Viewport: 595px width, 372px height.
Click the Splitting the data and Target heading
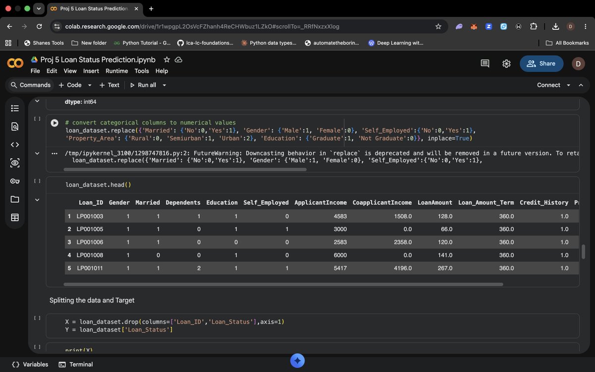click(x=92, y=300)
